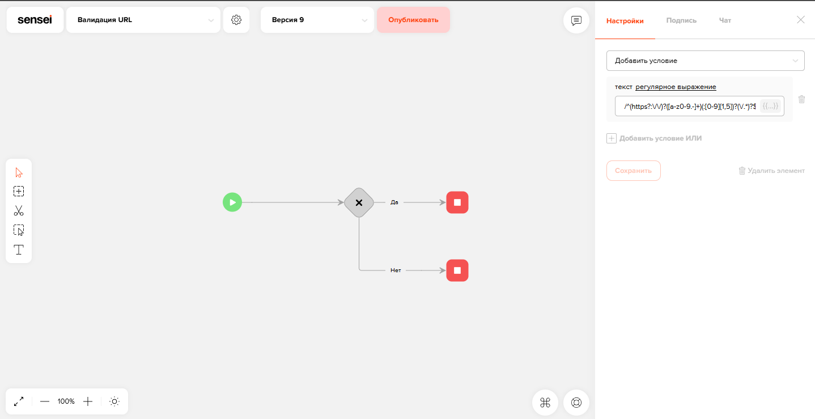Click the sensei logo
This screenshot has height=419, width=815.
[x=35, y=20]
